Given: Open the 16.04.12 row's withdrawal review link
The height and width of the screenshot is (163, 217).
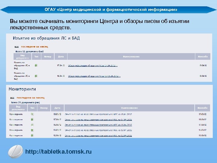Looking at the screenshot, I should pyautogui.click(x=94, y=76).
